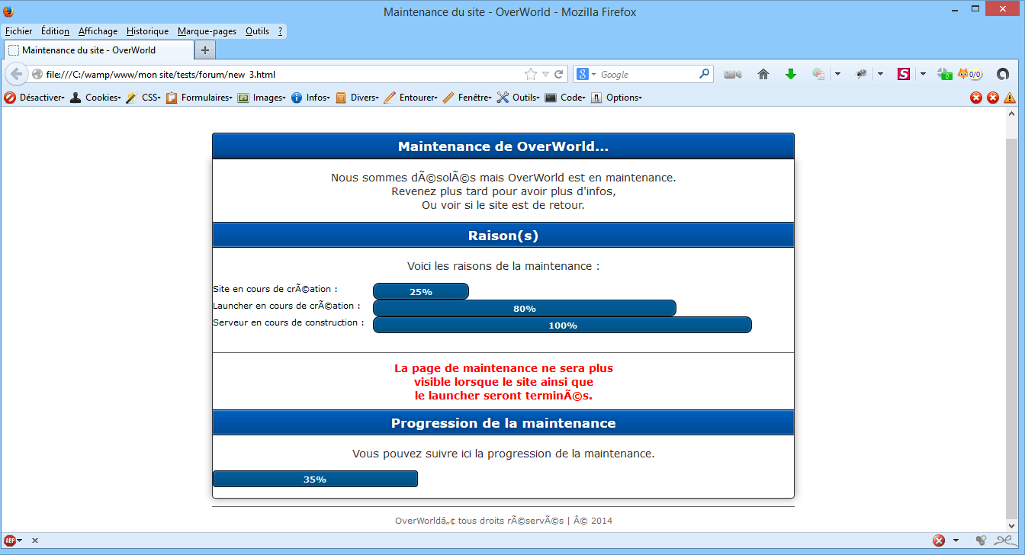Click the second red X error icon in Web Developer bar

tap(993, 98)
